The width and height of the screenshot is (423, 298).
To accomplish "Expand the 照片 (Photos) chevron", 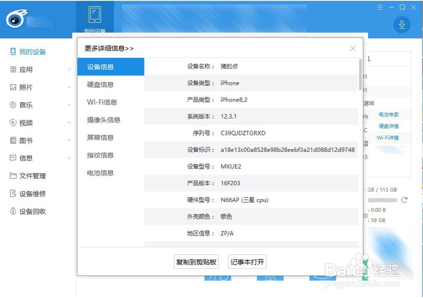I will pyautogui.click(x=69, y=87).
